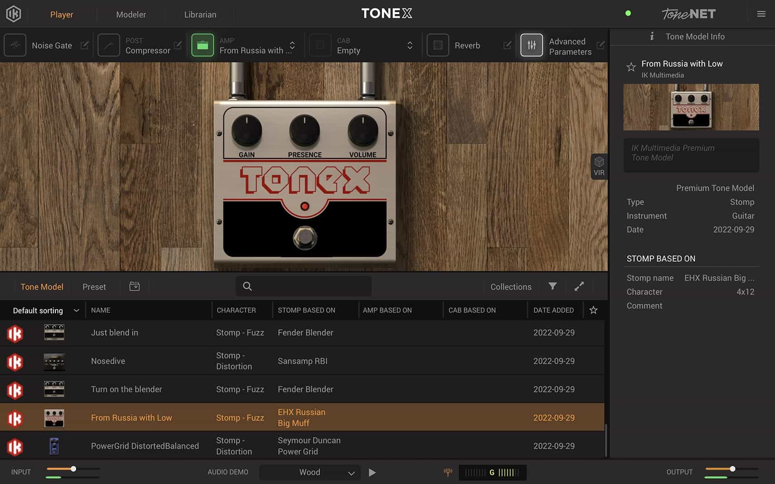775x484 pixels.
Task: Click the Advanced Parameters sliders icon
Action: (532, 45)
